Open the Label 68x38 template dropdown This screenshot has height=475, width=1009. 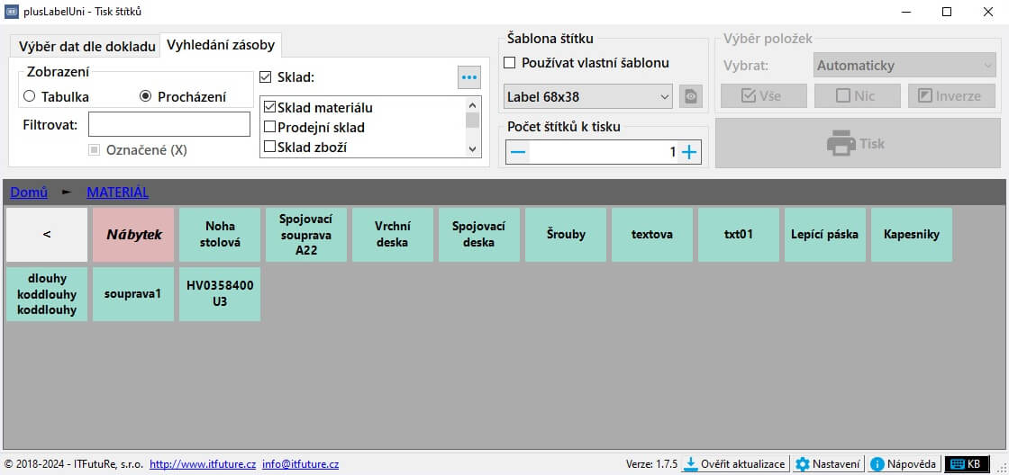pyautogui.click(x=588, y=96)
